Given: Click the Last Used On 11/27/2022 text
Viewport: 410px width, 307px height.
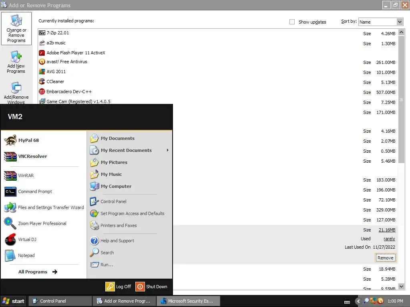Looking at the screenshot, I should point(370,247).
